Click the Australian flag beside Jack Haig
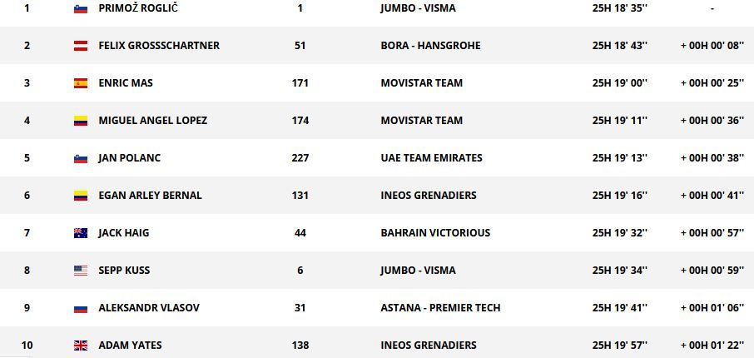The height and width of the screenshot is (358, 754). [80, 233]
